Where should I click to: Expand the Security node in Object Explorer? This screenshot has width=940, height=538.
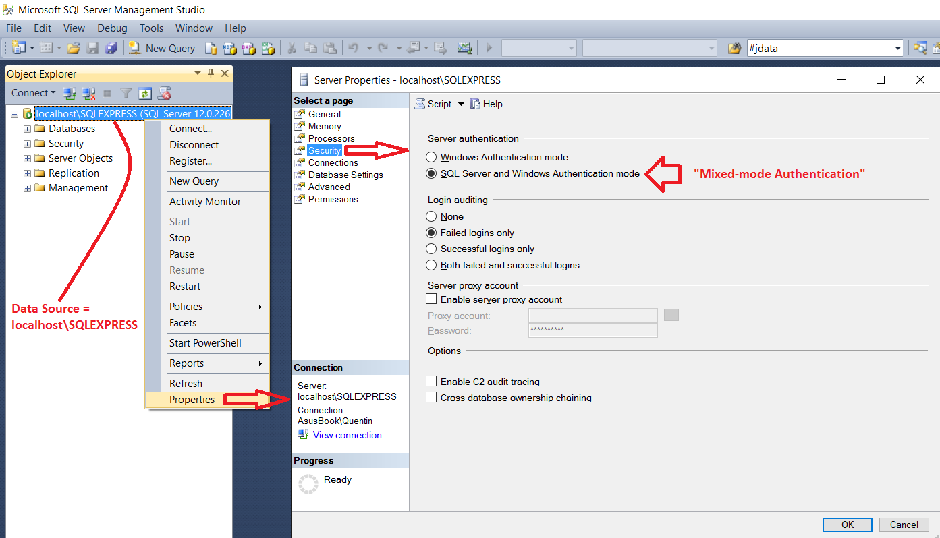click(28, 144)
